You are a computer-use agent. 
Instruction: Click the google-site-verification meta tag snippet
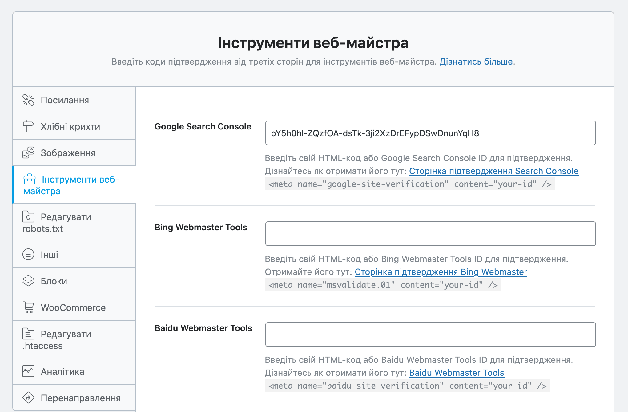(x=410, y=184)
